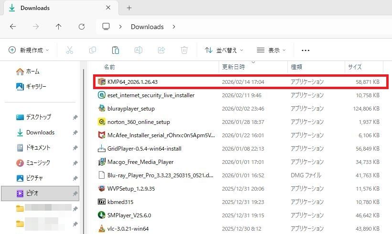This screenshot has height=234, width=392.
Task: Select the KMP64_2026.1.26.43 file
Action: [132, 82]
